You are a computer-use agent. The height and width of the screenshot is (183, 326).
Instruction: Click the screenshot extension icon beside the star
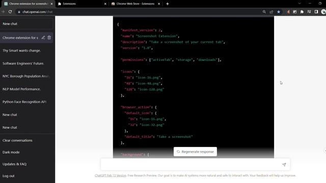[x=295, y=12]
